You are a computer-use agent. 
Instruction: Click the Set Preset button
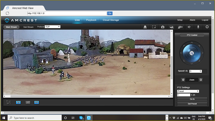pyautogui.click(x=192, y=104)
